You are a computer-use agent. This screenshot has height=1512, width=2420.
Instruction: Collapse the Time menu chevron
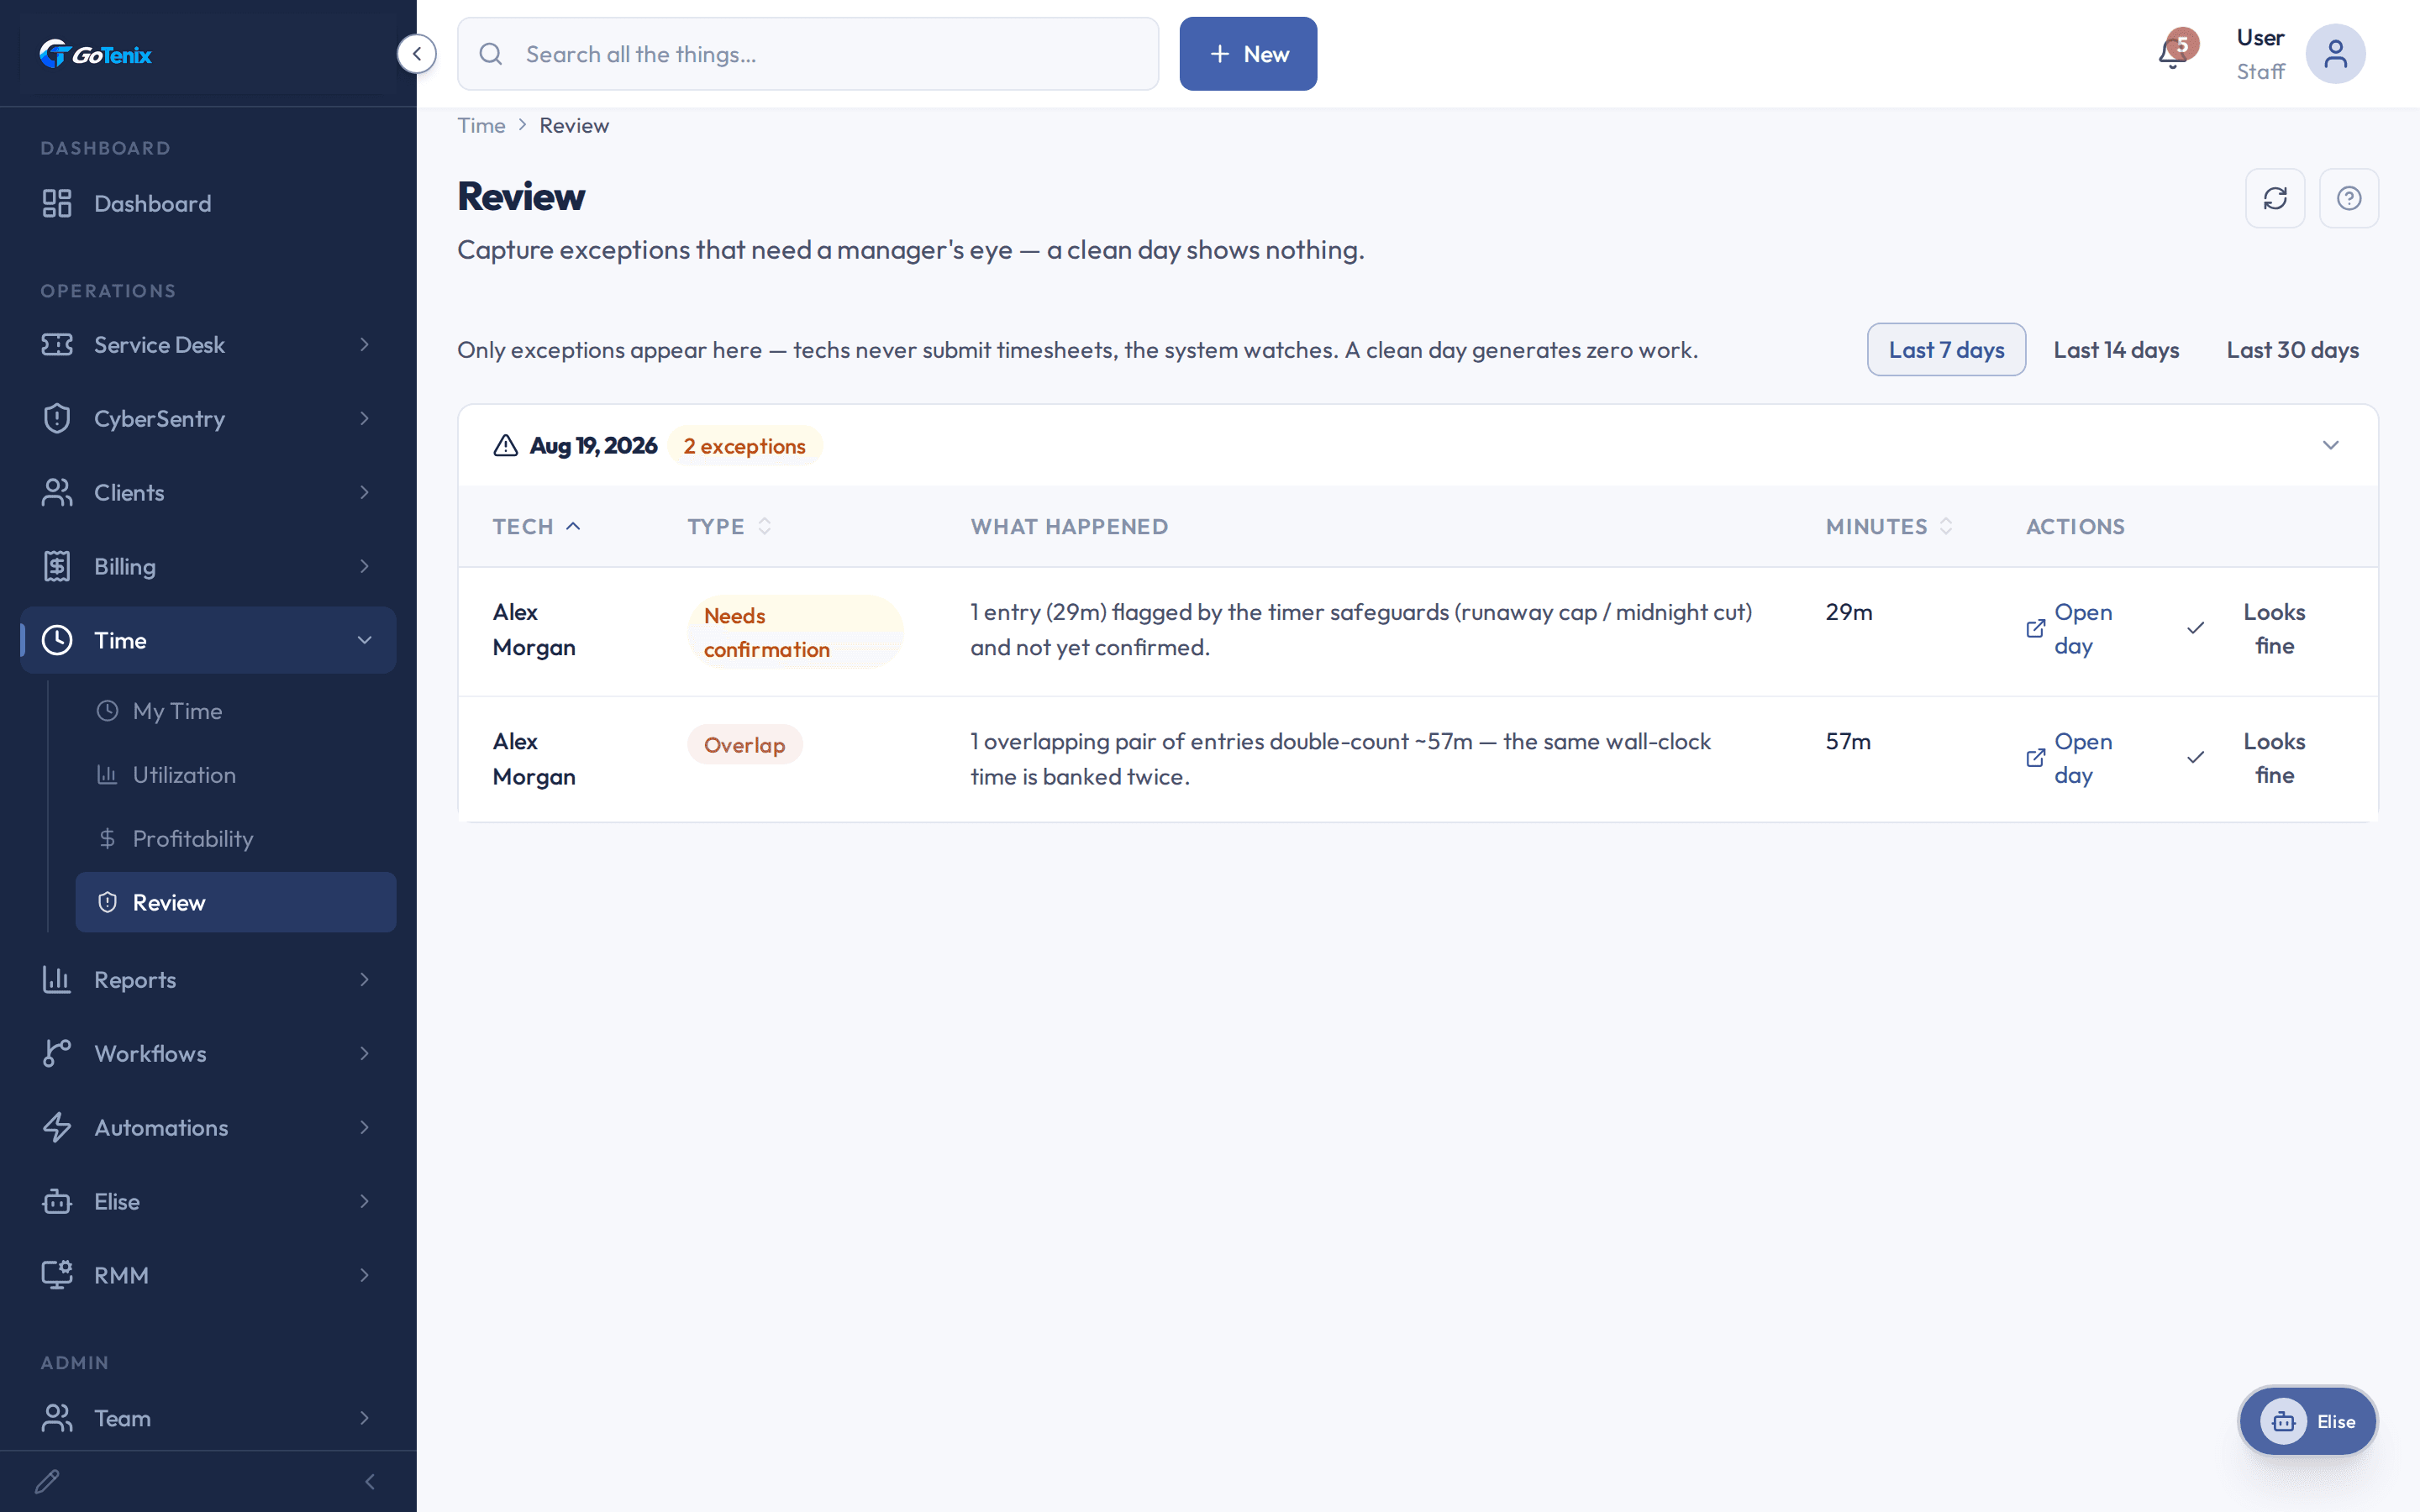pos(365,640)
